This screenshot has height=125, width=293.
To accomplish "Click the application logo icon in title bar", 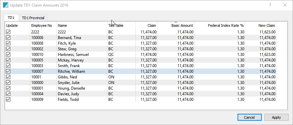I will click(x=6, y=5).
